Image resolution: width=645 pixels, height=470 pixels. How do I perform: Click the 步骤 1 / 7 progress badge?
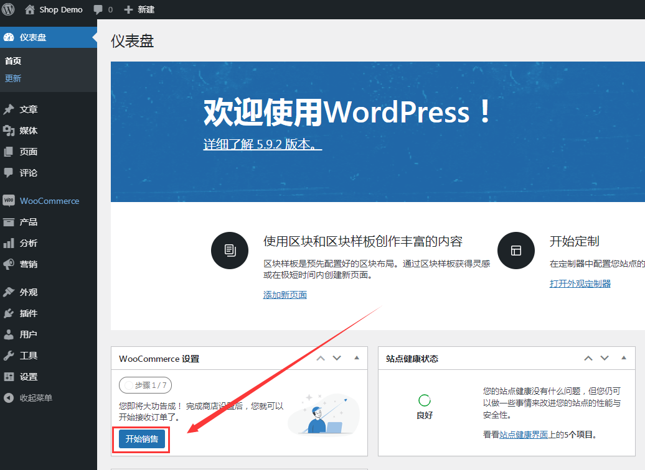[145, 385]
